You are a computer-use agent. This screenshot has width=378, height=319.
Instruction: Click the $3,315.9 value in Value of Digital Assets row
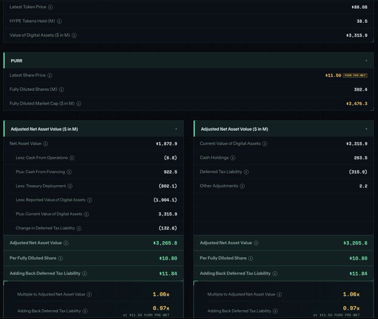click(x=357, y=36)
